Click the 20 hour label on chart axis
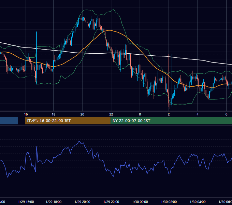232x205 pixels. (x=82, y=114)
